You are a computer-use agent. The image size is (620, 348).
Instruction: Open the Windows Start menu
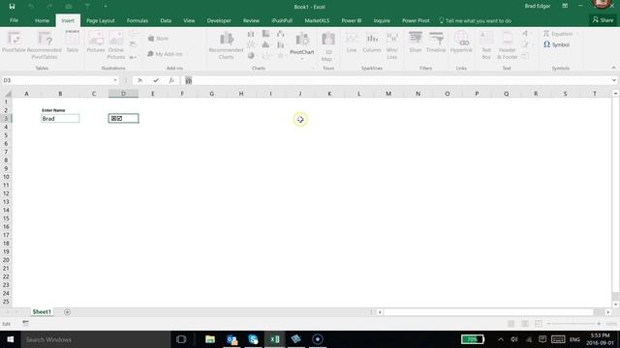(11, 339)
